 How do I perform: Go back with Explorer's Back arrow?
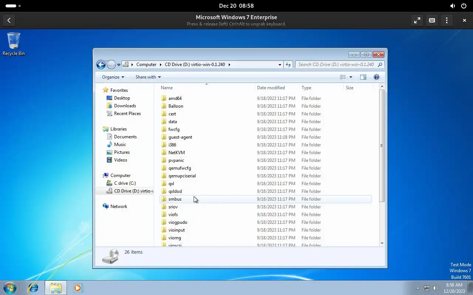coord(101,65)
